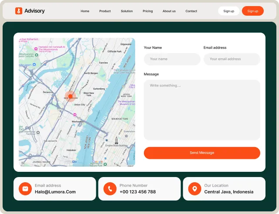Screen dimensions: 279x214
Task: Click the Our Location card heading
Action: click(x=216, y=185)
